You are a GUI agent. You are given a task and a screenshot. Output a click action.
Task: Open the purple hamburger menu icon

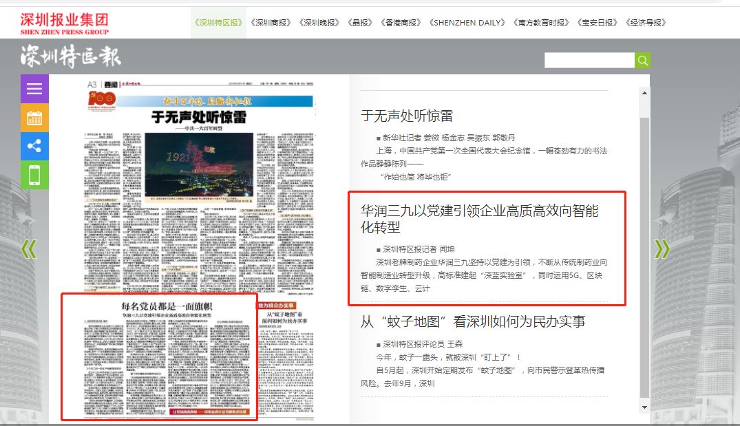[34, 89]
